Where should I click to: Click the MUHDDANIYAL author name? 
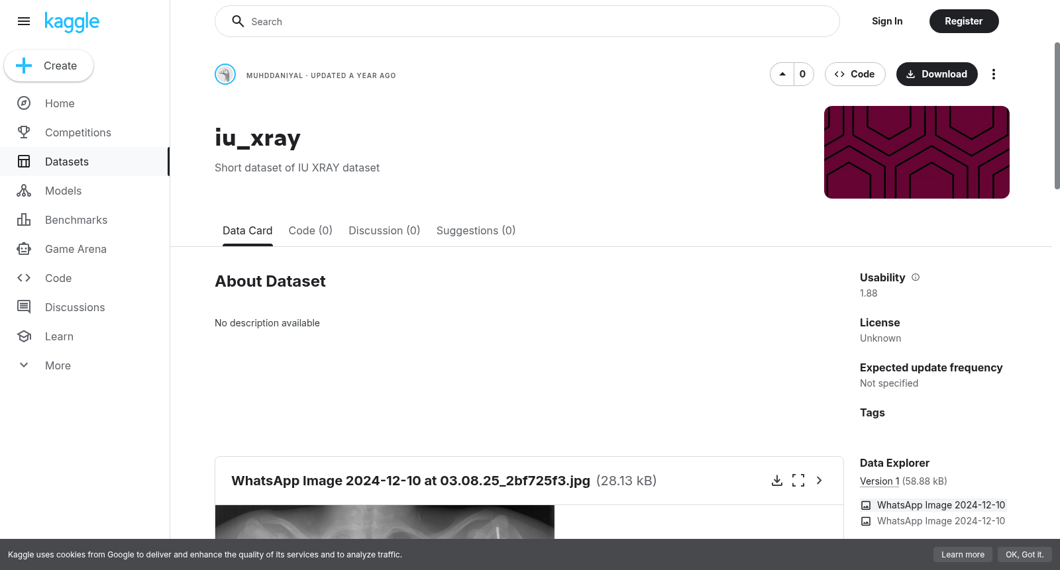click(274, 75)
